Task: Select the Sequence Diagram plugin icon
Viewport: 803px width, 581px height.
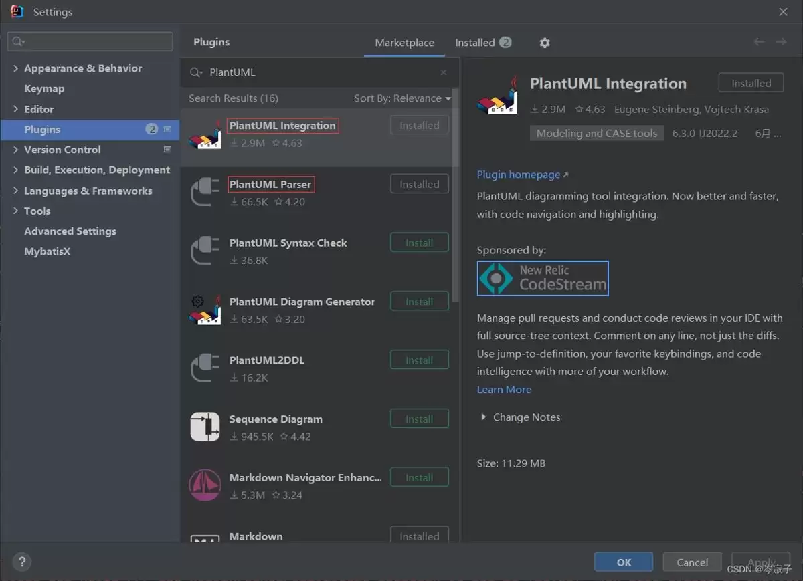Action: pos(205,427)
